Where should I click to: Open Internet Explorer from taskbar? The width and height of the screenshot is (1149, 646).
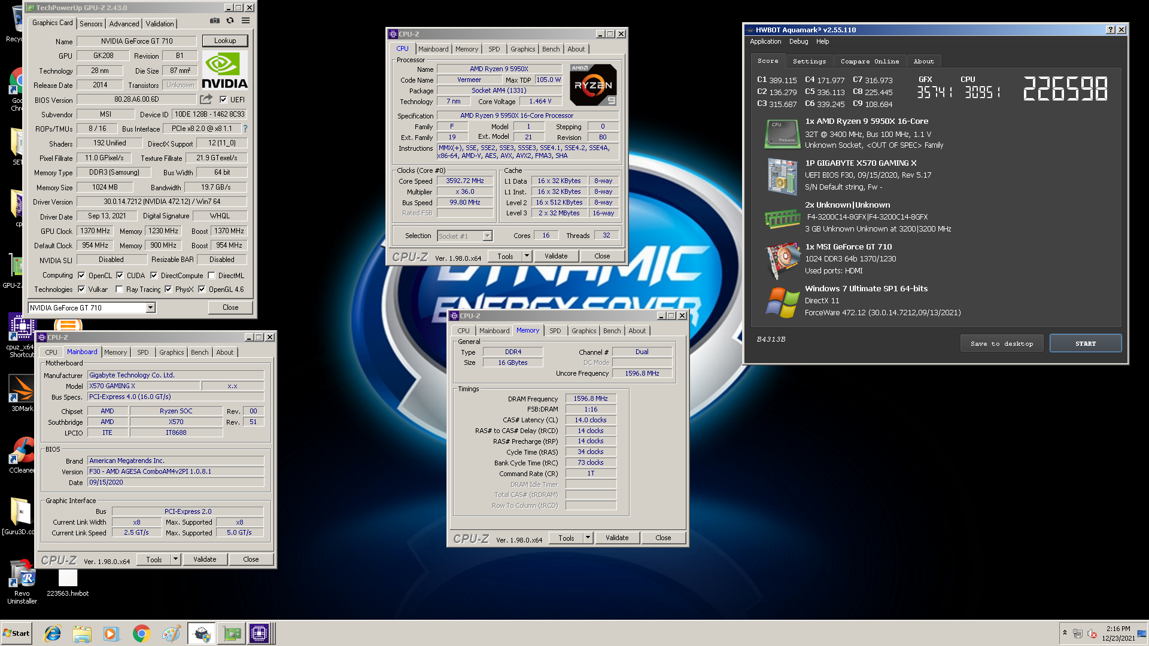pyautogui.click(x=53, y=633)
